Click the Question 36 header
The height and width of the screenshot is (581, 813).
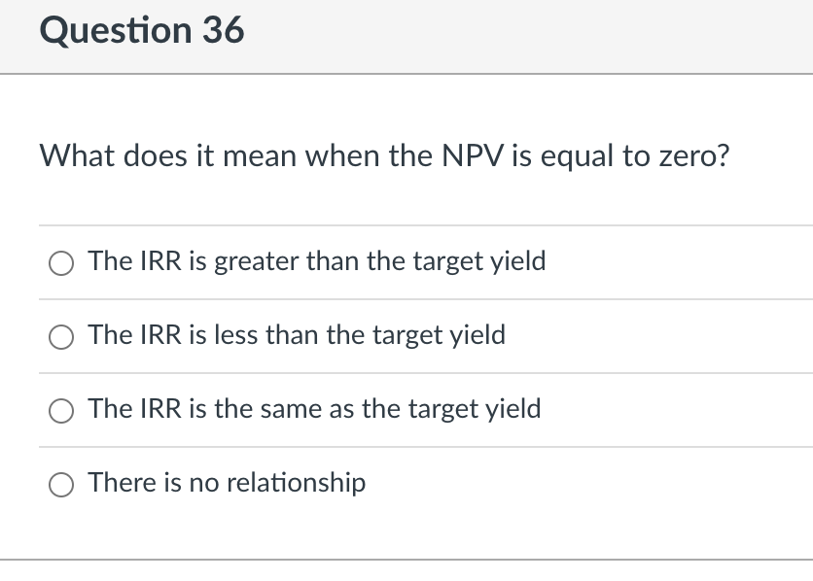pyautogui.click(x=143, y=30)
